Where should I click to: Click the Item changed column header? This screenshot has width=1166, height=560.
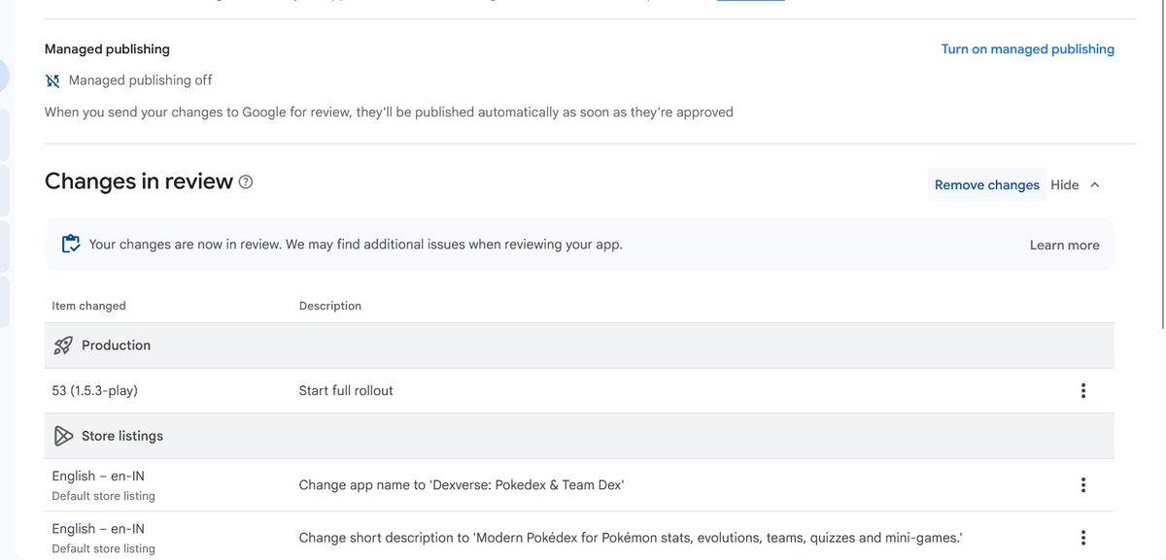point(89,306)
